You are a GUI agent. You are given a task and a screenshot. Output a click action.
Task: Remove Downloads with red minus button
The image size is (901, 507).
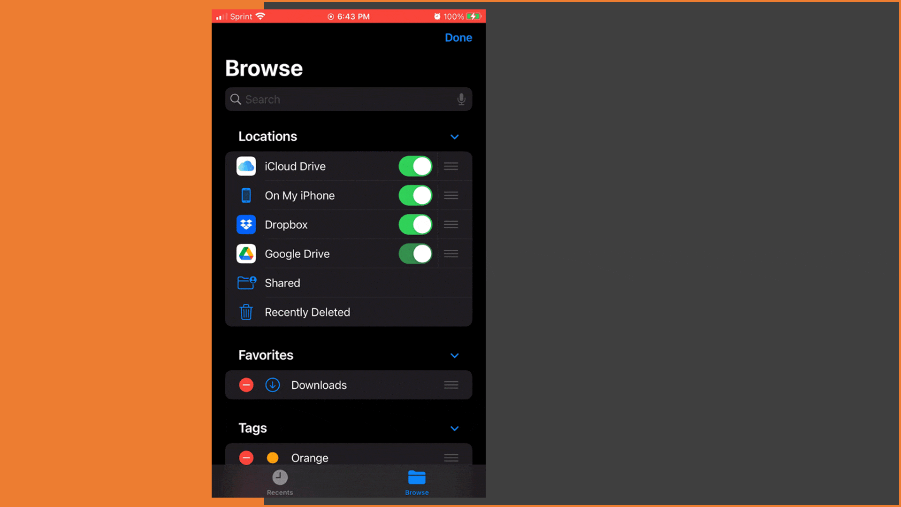[246, 385]
